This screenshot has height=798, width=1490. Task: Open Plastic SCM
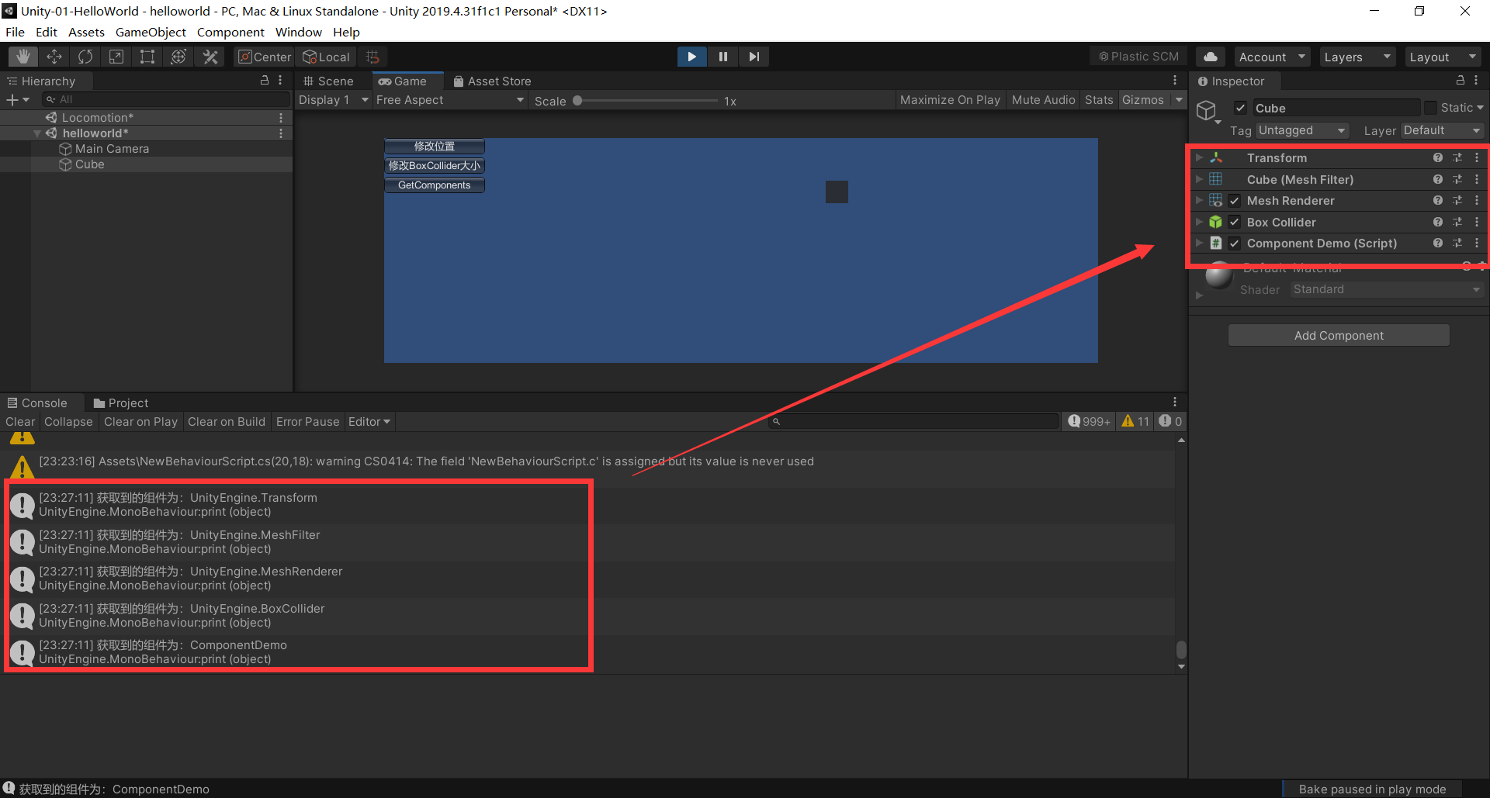[1138, 57]
